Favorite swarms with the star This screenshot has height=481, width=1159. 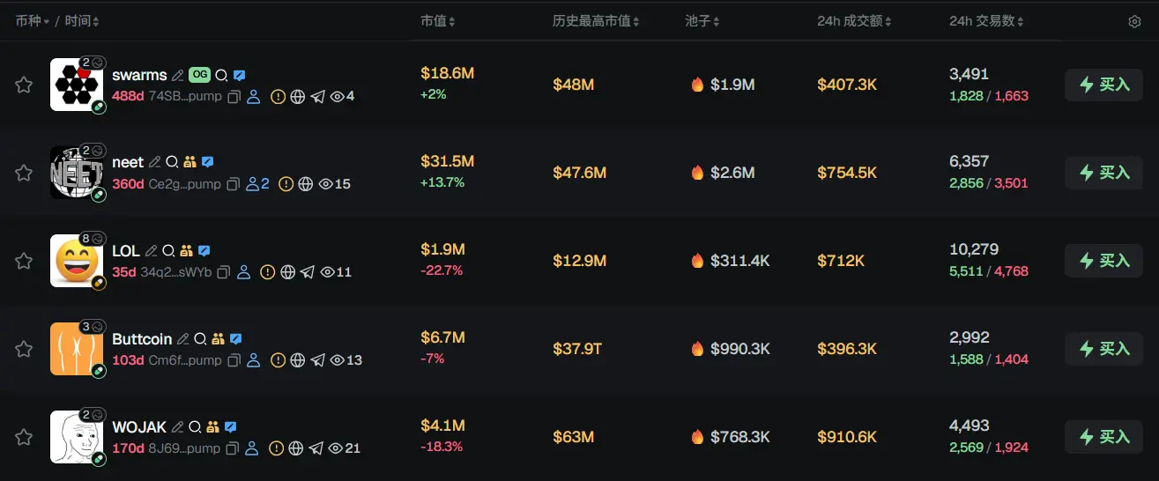tap(24, 85)
